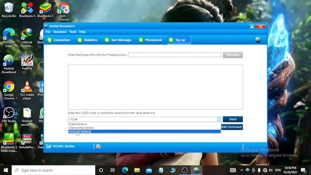
Task: Minimize the Mobitel Broadband window
Action: 252,26
